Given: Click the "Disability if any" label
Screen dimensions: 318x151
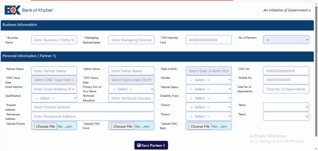Looking at the screenshot, I should tap(169, 96).
